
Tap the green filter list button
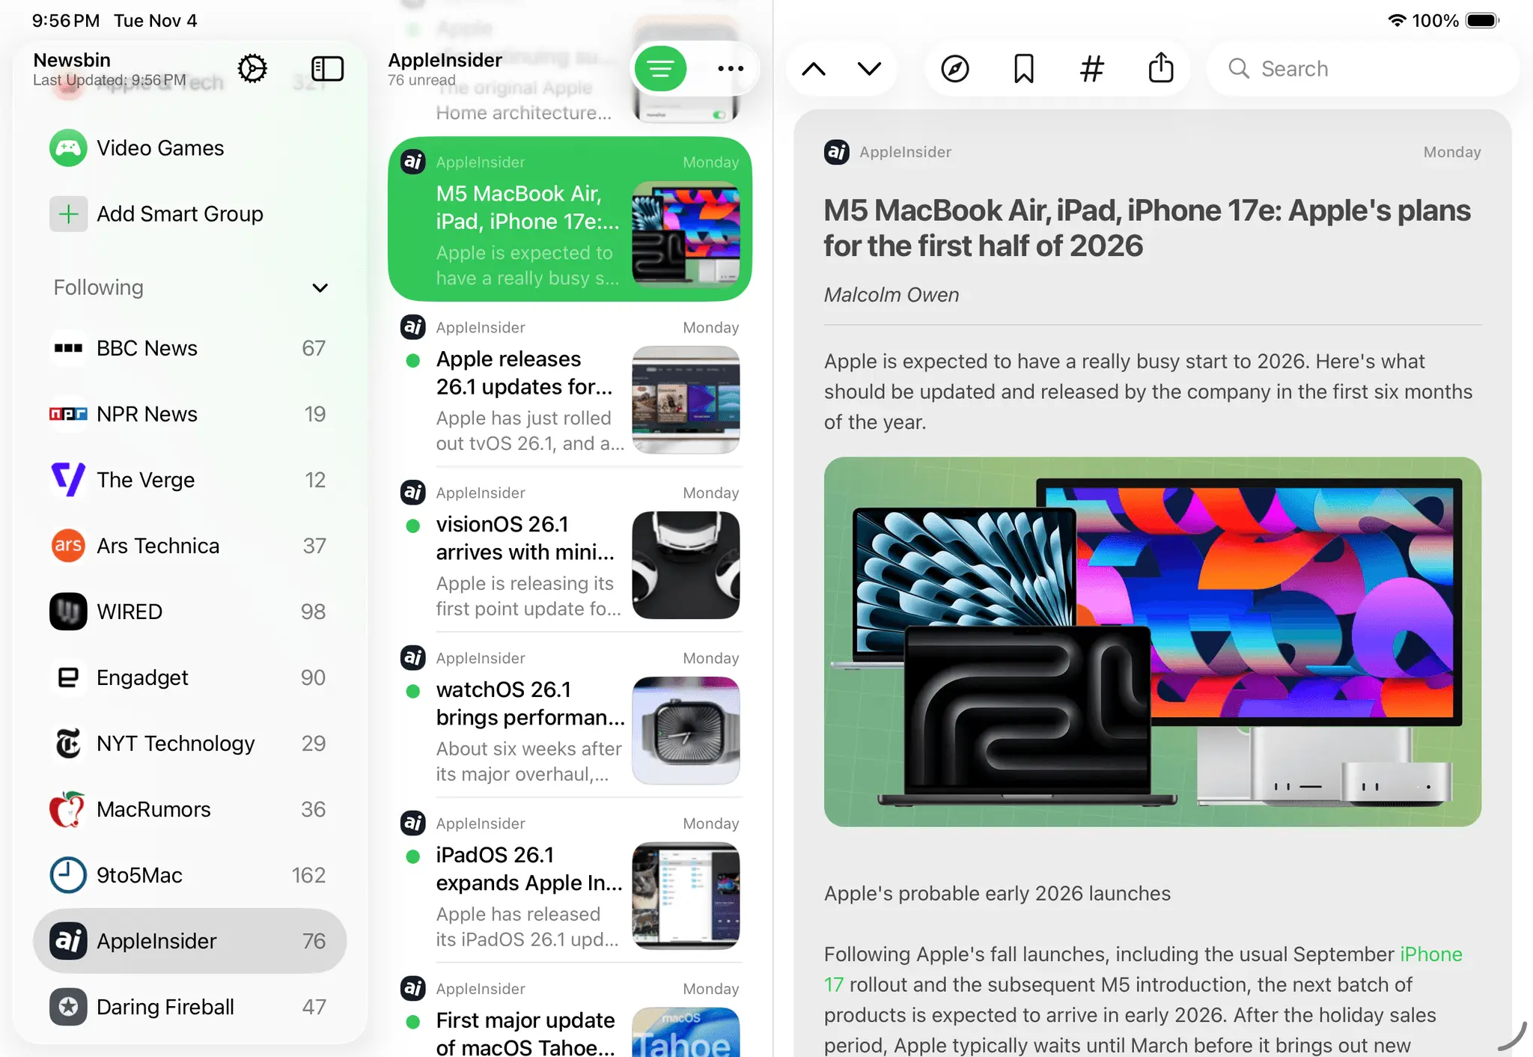click(x=660, y=69)
